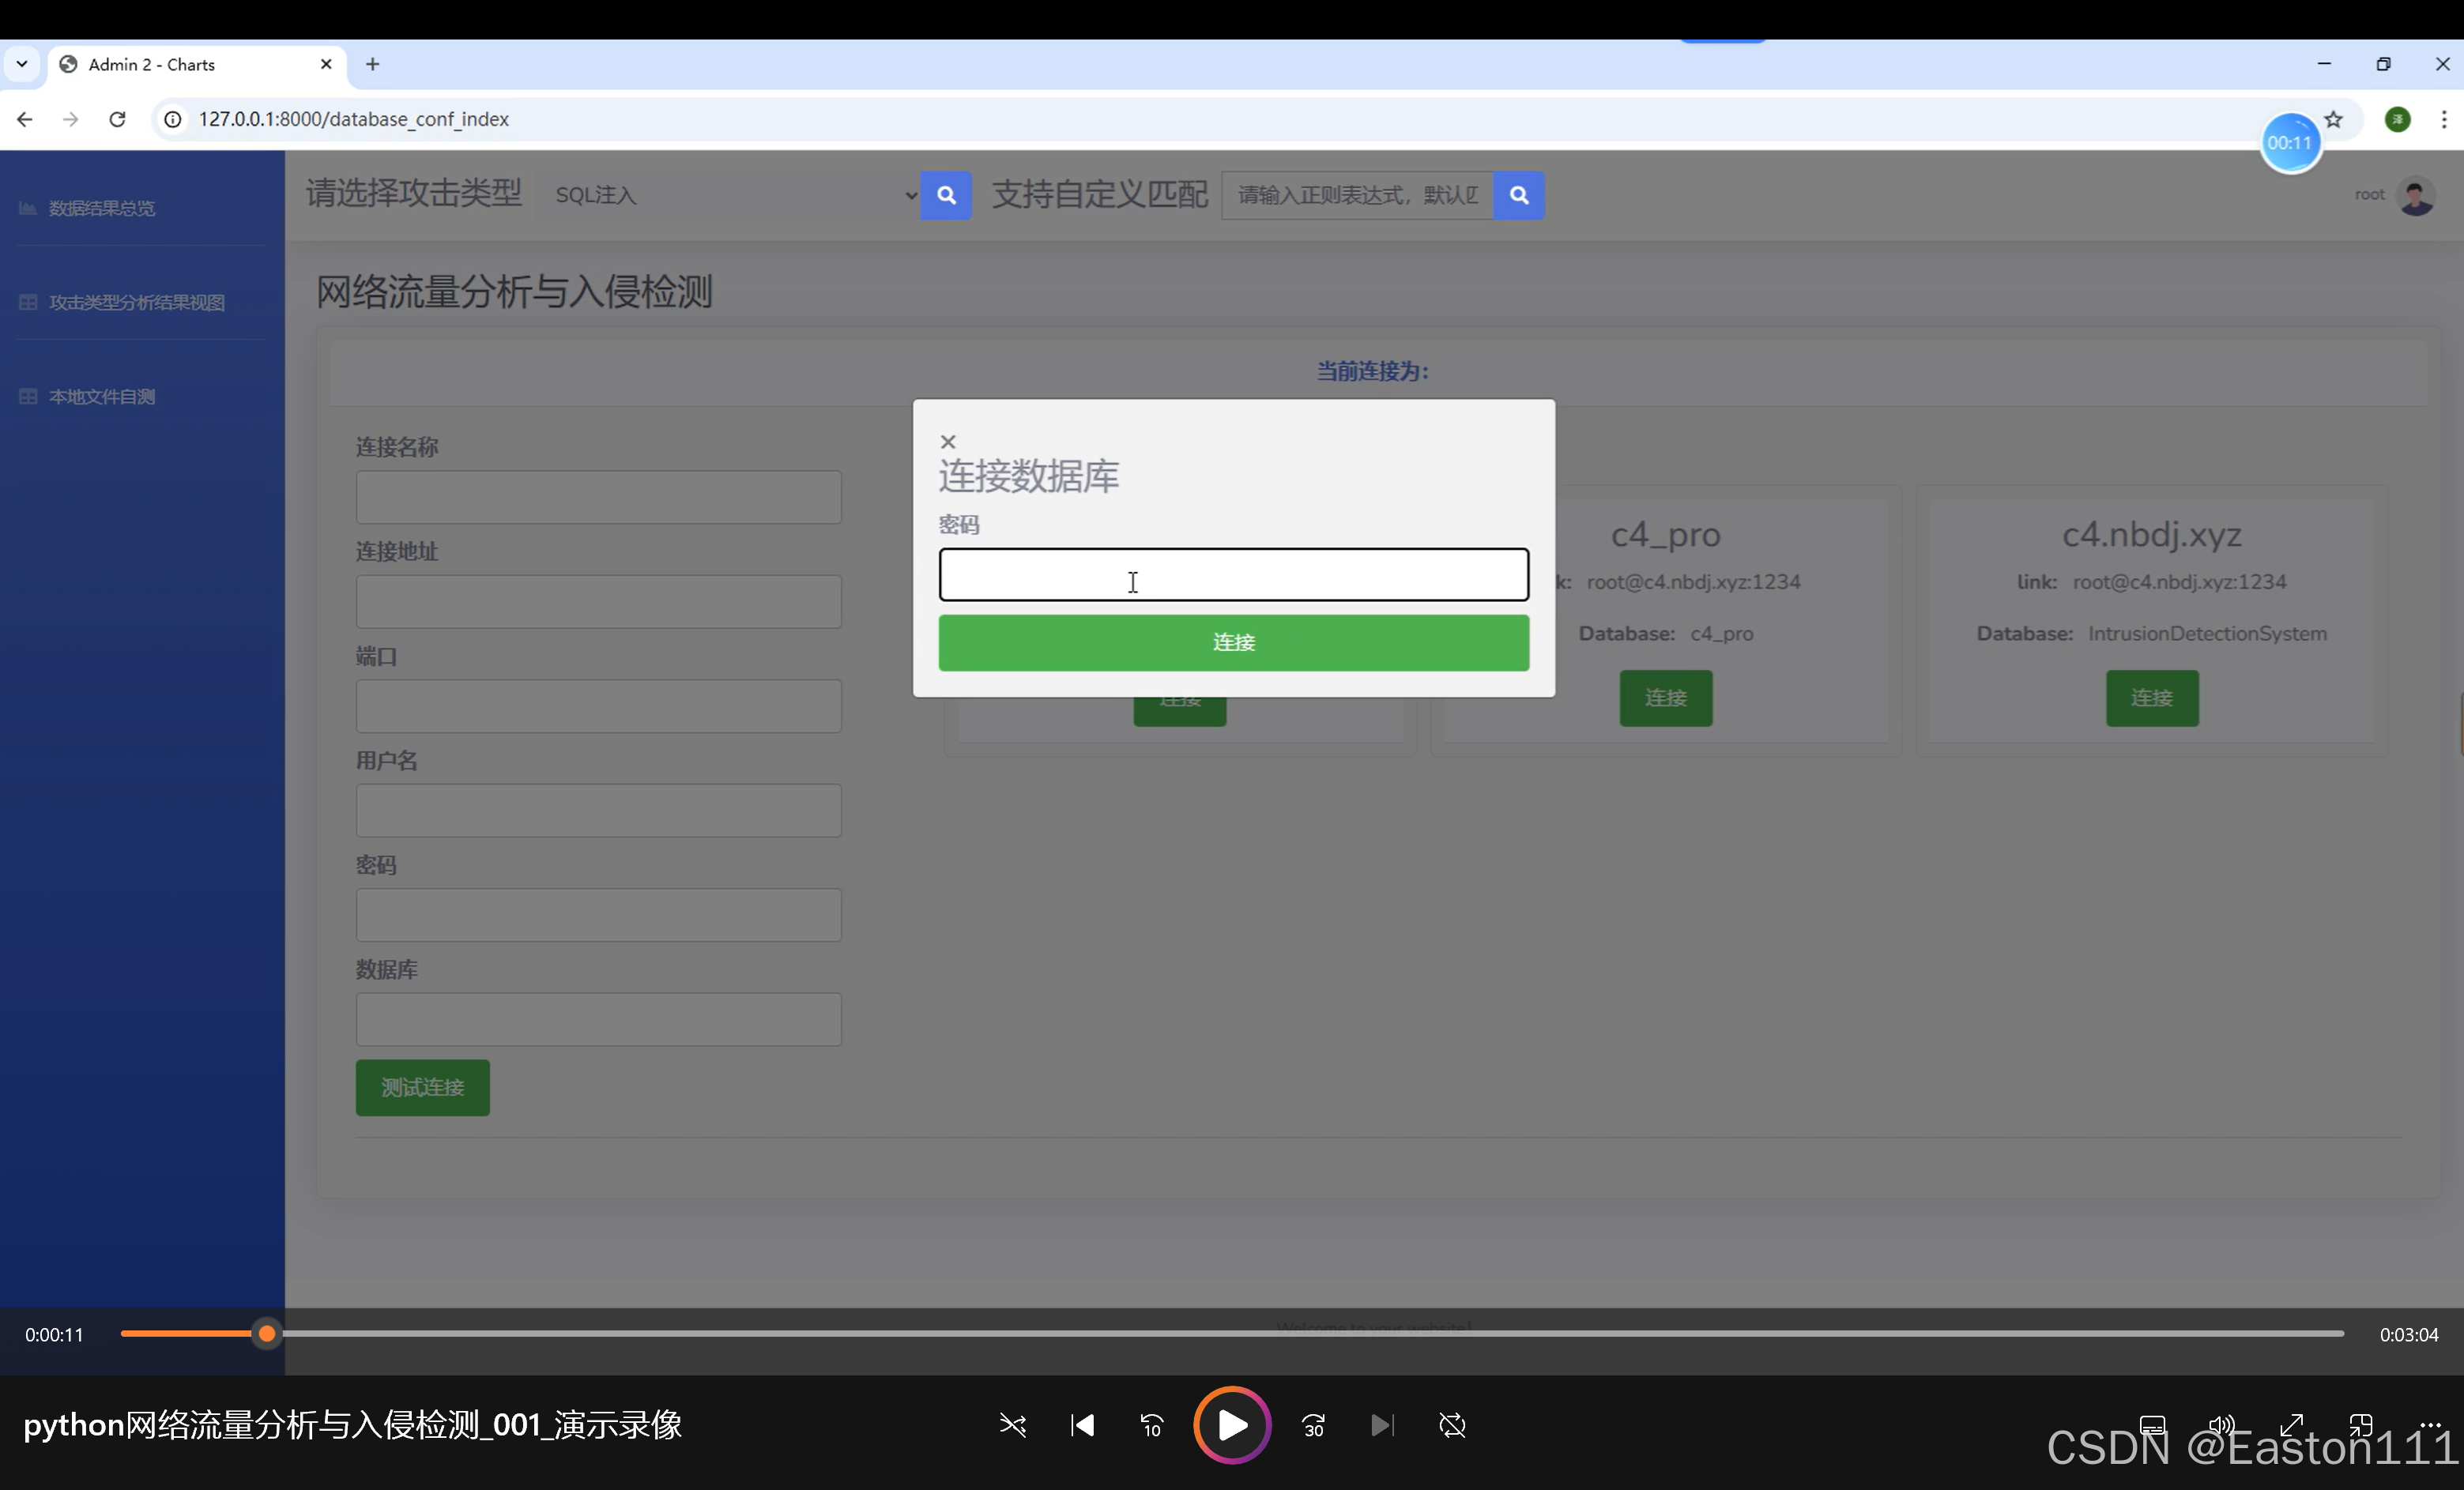Click search icon beside regex input
This screenshot has height=1490, width=2464.
click(1518, 195)
